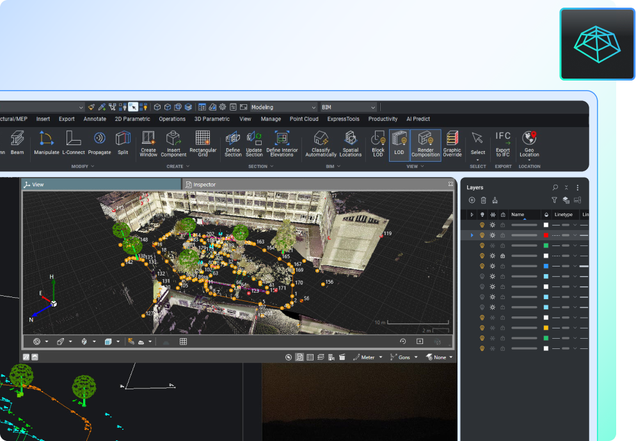Open the Layers panel options menu
636x441 pixels.
click(x=576, y=187)
